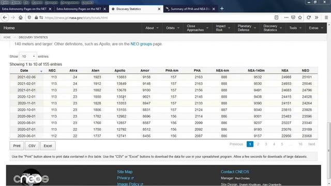Screen dimensions: 331x186
Task: Open the Firefox hamburger menu
Action: point(326,18)
